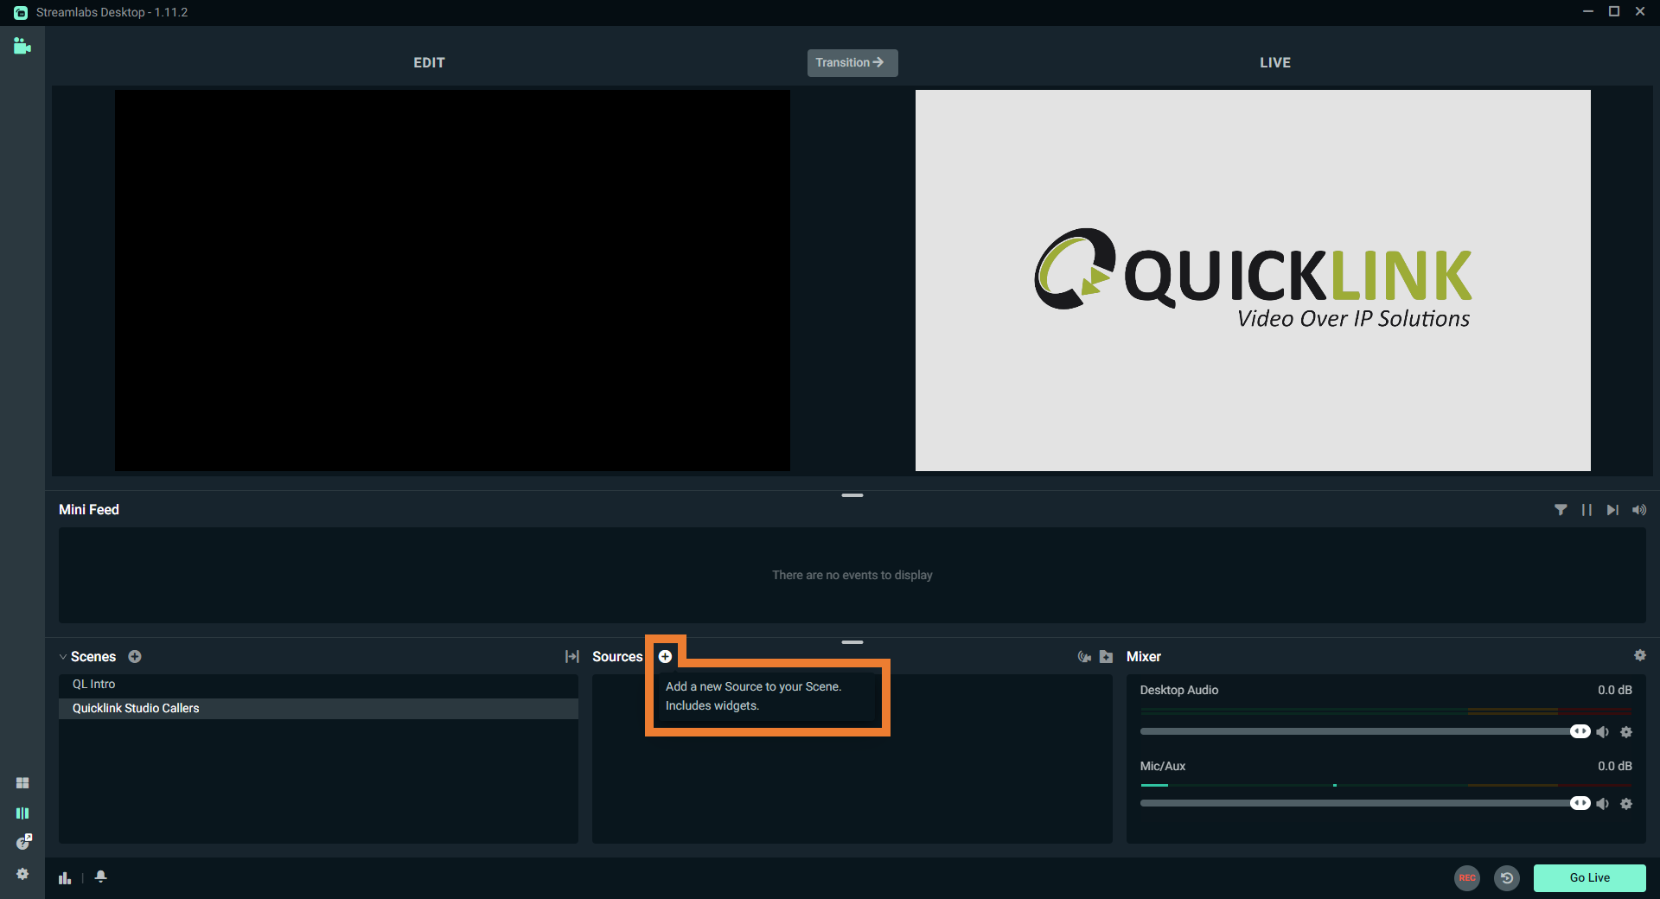This screenshot has height=899, width=1660.
Task: Open the dashboard external link icon
Action: (x=23, y=842)
